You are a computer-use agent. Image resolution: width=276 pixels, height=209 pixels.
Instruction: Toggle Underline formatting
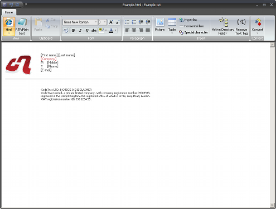pos(87,30)
